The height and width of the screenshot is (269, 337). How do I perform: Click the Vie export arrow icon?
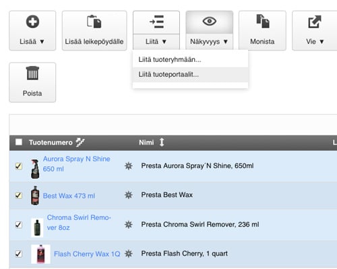tap(315, 22)
